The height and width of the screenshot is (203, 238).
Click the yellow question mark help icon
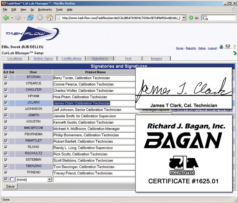tap(235, 47)
